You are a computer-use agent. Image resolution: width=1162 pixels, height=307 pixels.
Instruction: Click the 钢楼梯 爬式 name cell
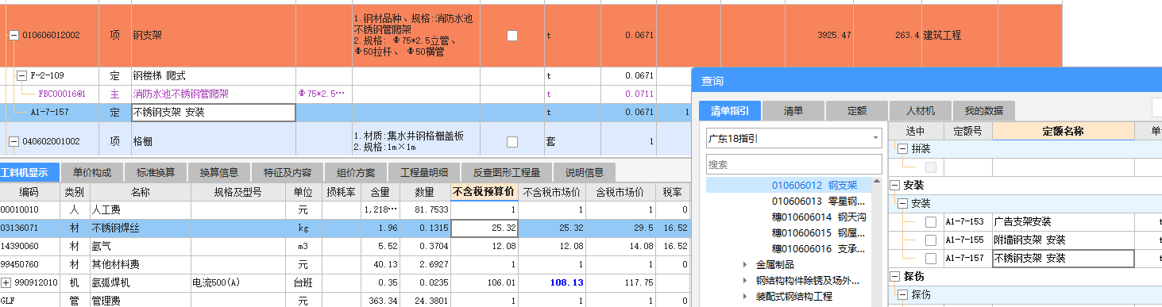click(x=213, y=76)
